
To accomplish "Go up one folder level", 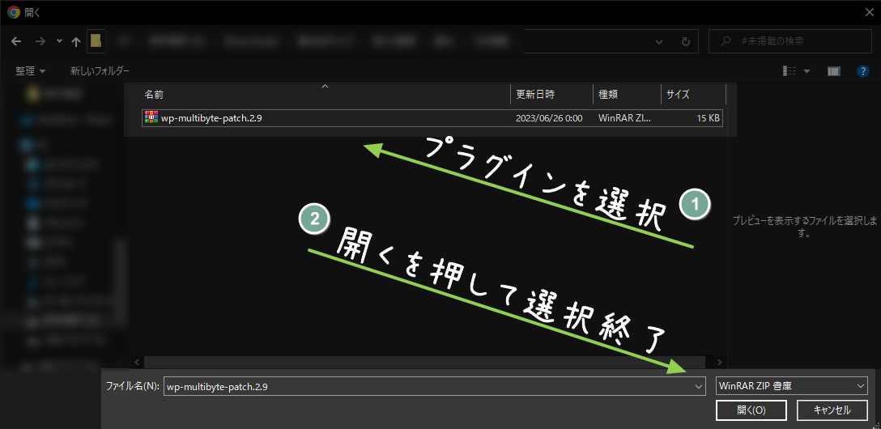I will point(76,41).
